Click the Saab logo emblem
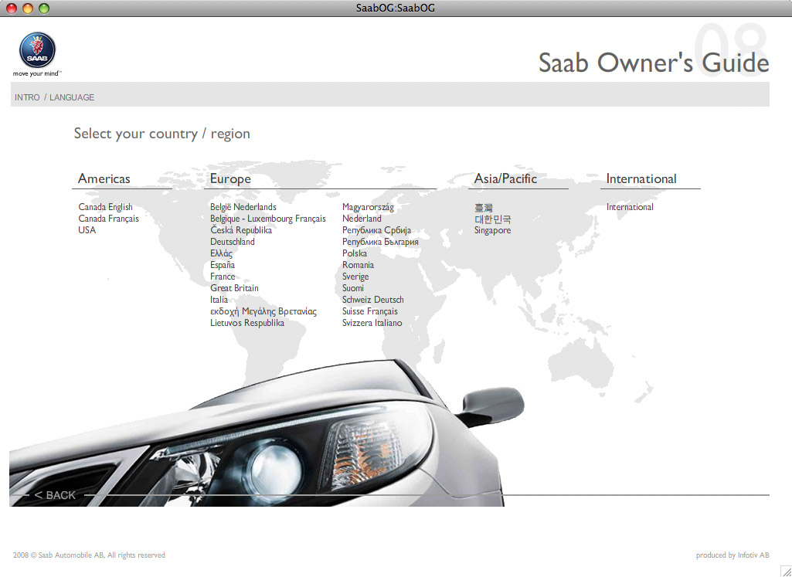Viewport: 792px width, 577px height. [x=37, y=50]
